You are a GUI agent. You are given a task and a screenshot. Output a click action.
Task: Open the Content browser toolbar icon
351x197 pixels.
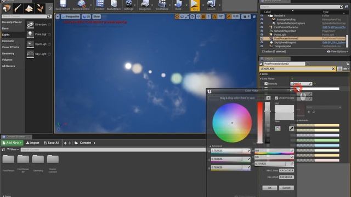click(100, 5)
